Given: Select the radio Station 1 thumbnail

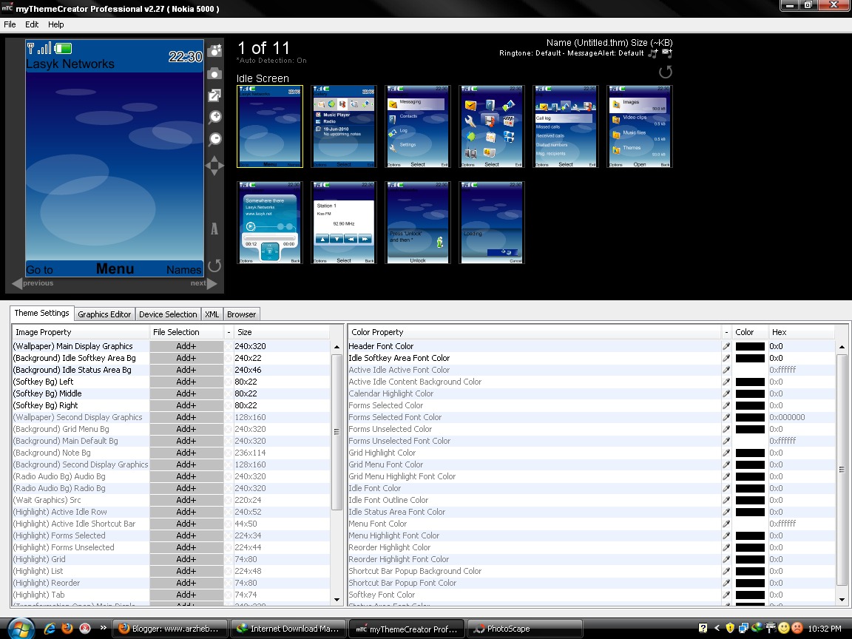Looking at the screenshot, I should click(344, 223).
